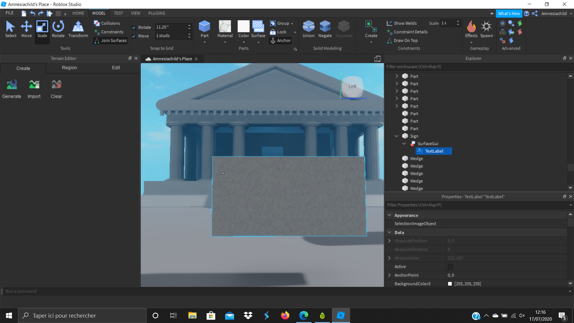Select the TextLabel item in Explorer

pos(434,151)
